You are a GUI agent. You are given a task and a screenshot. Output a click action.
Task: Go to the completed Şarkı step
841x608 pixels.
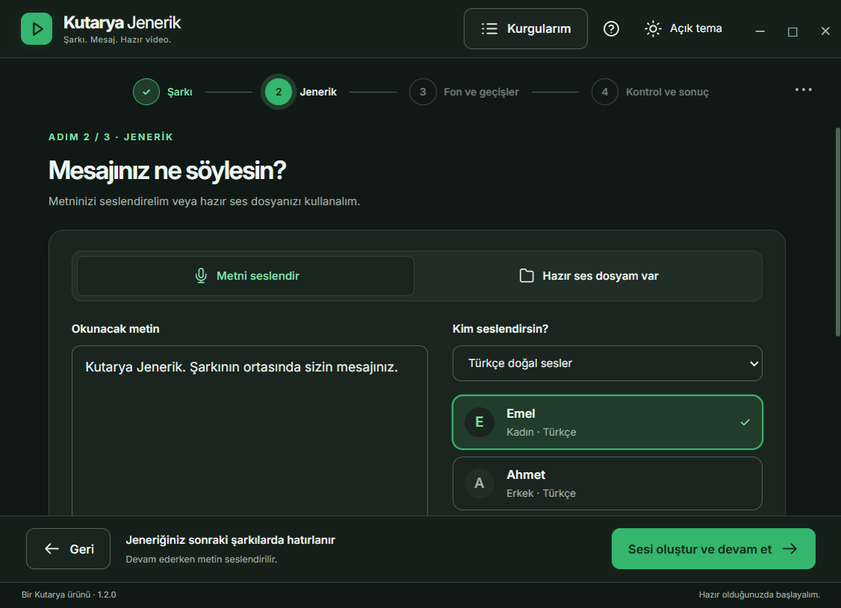click(x=163, y=92)
